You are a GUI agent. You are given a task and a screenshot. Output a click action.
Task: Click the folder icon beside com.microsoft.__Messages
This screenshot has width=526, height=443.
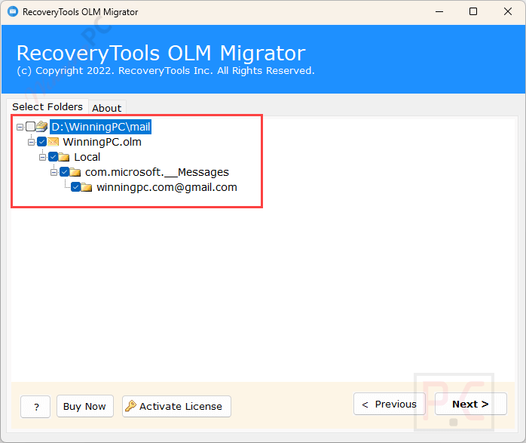click(x=75, y=172)
